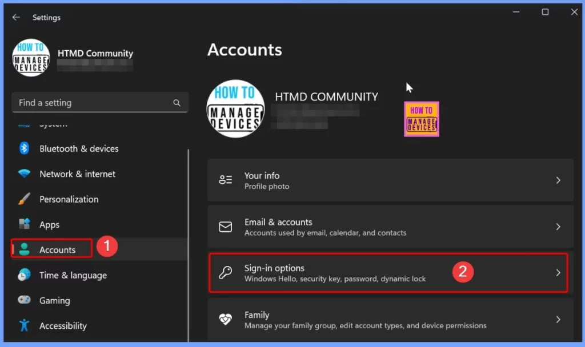Expand the Family chevron

pos(558,320)
